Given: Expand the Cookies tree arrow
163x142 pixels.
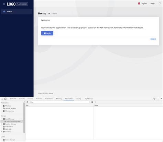Looking at the screenshot, I should coord(2,132).
